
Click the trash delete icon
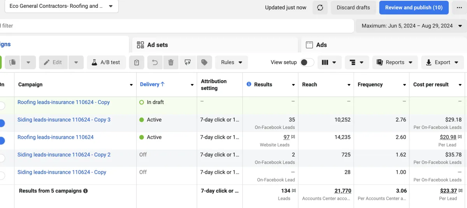click(171, 62)
